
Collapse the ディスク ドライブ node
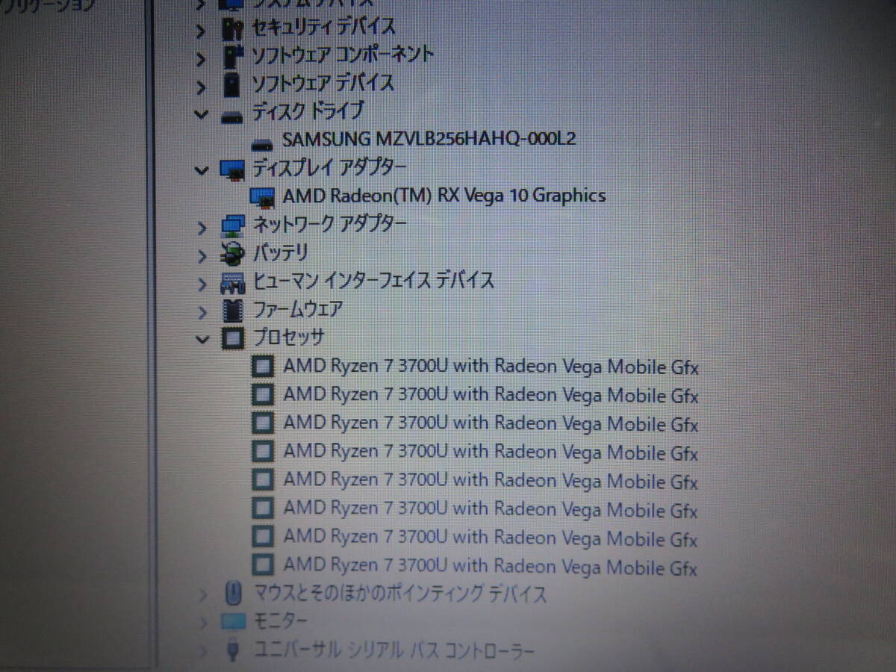[x=201, y=115]
